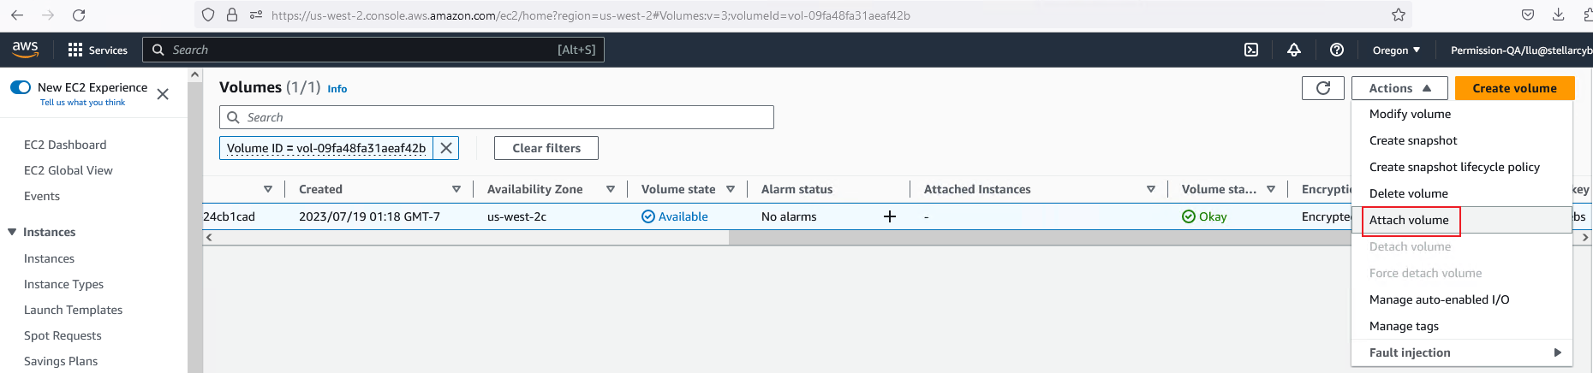Click the Create volume button
Screen dimensions: 1593x373
(1514, 88)
